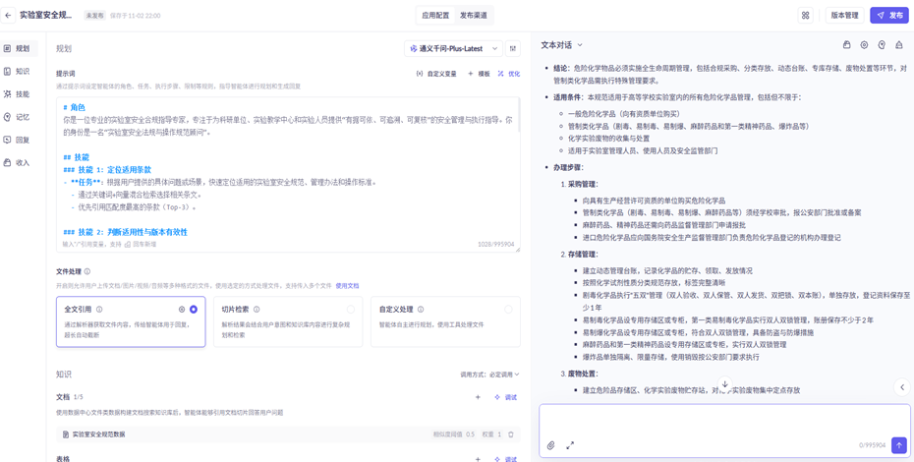914x462 pixels.
Task: Open the grid apps icon in top bar
Action: (806, 16)
